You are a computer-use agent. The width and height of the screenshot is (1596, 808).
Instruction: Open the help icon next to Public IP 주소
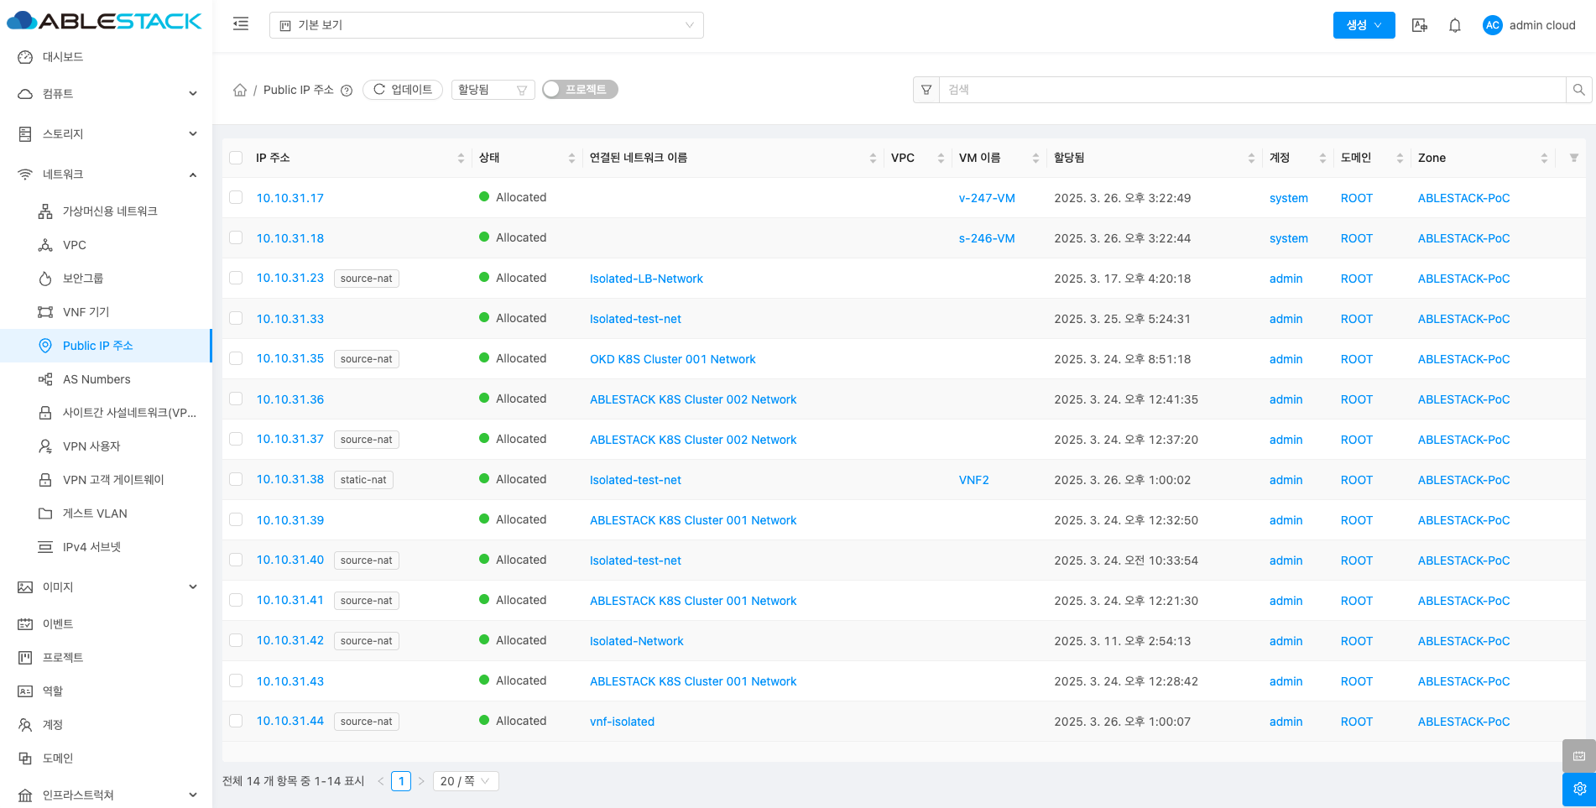click(x=347, y=91)
